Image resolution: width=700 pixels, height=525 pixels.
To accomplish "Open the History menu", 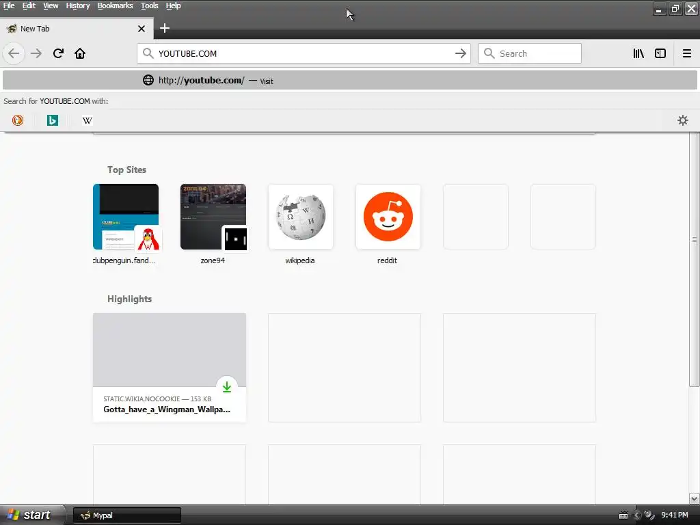I will tap(78, 5).
